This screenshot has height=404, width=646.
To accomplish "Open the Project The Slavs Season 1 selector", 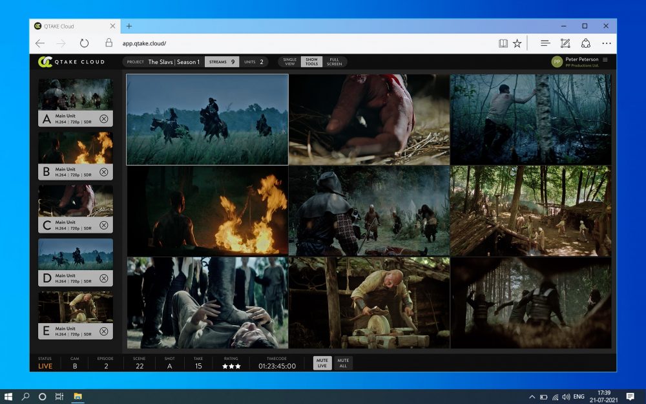I will [163, 62].
